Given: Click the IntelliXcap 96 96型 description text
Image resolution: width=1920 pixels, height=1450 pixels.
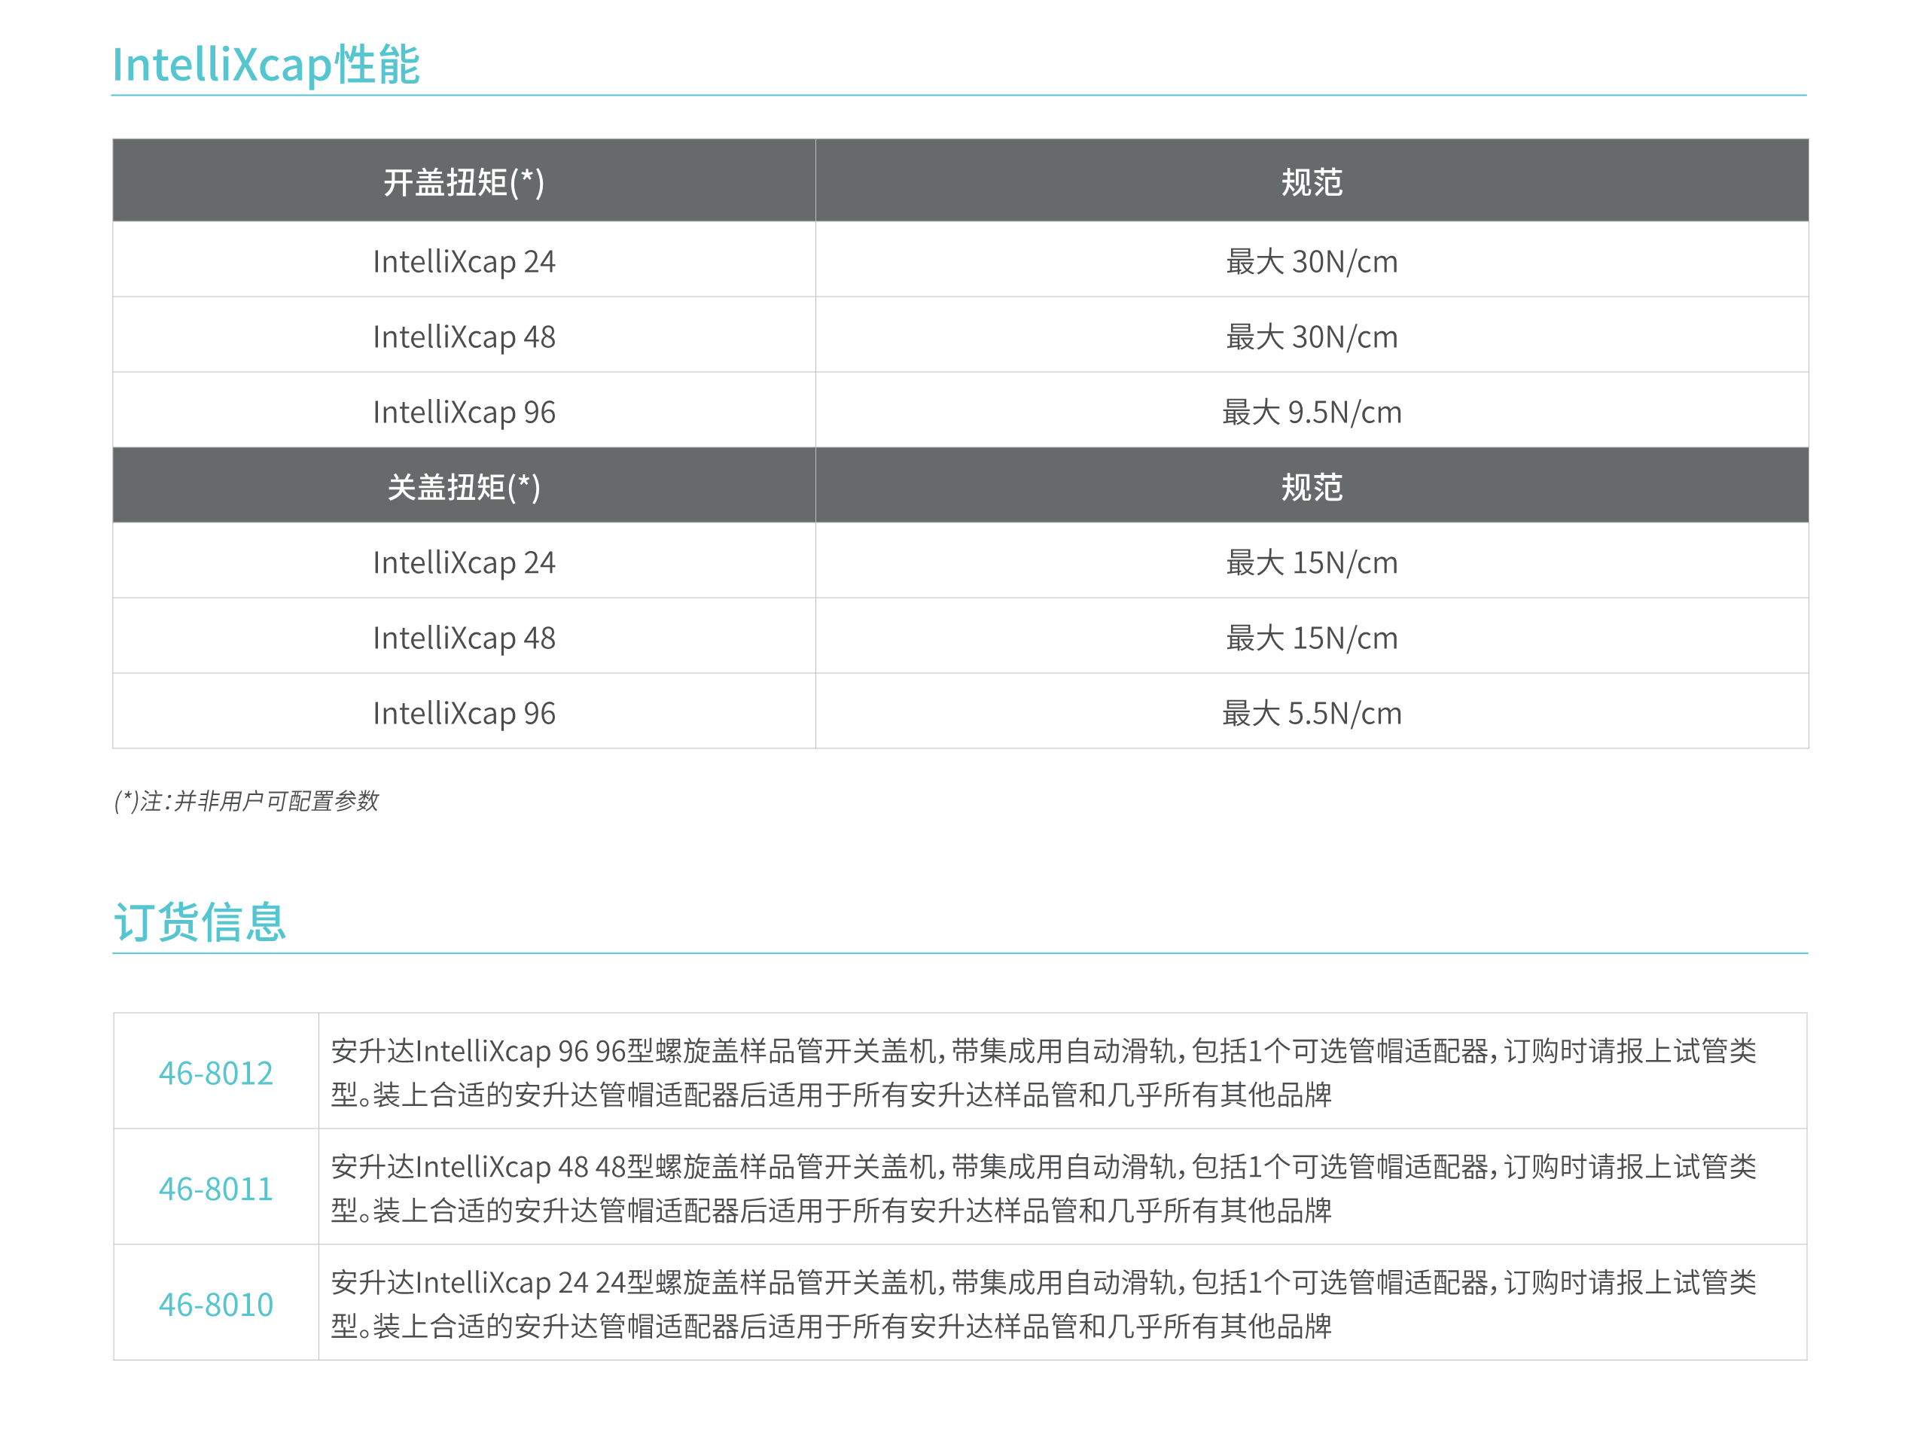Looking at the screenshot, I should [x=1044, y=1073].
